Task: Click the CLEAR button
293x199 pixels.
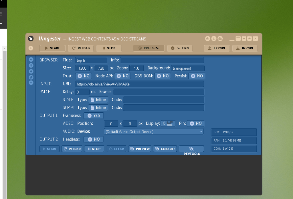Action: pos(116,149)
